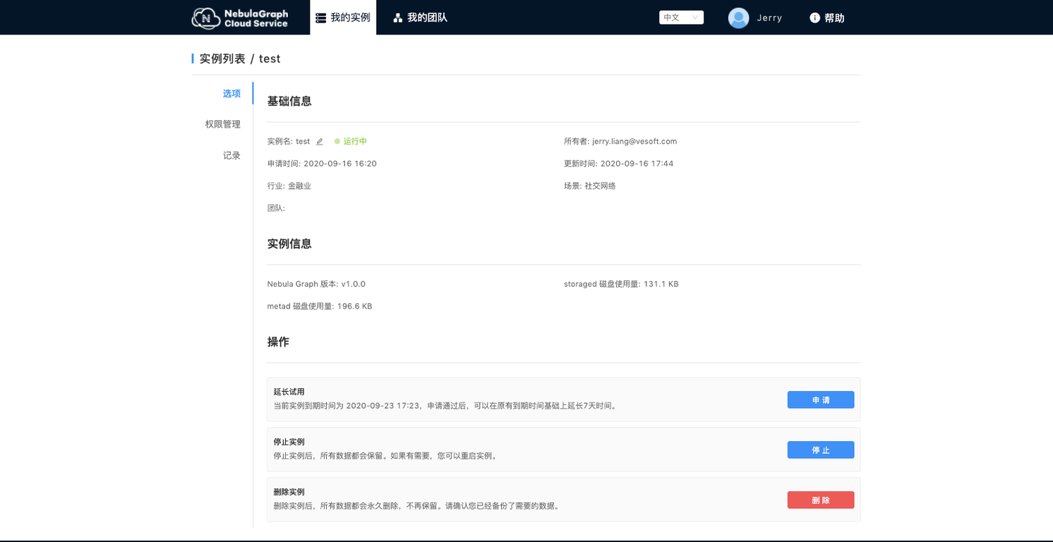Click the 团队: label

(276, 209)
